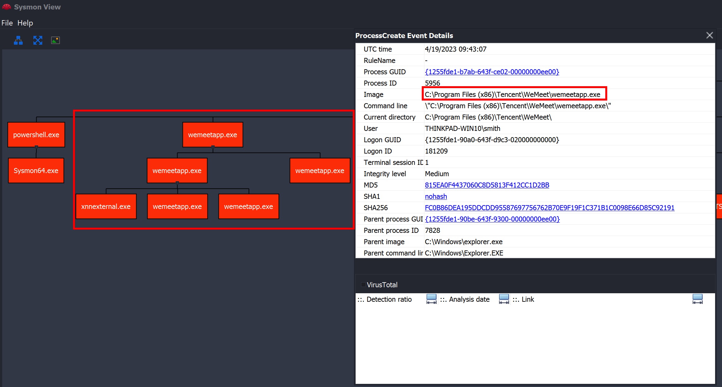
Task: Select the xnnexternal.exe process node
Action: (106, 206)
